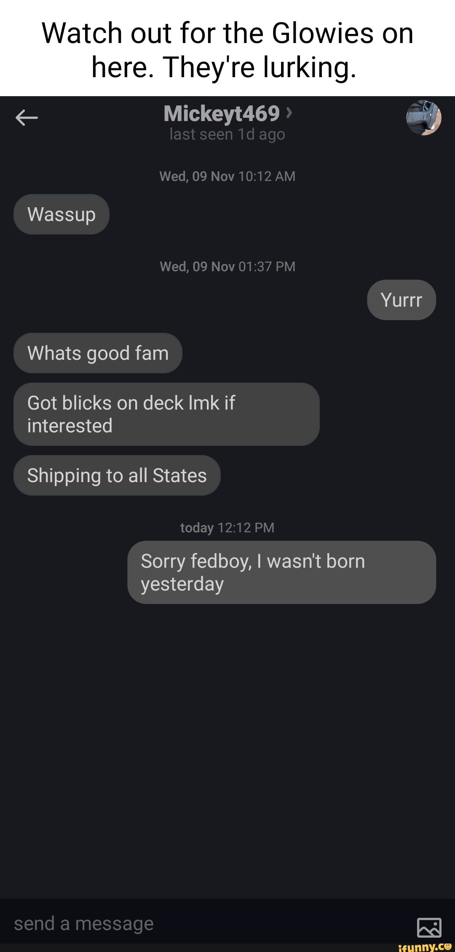This screenshot has width=455, height=952.
Task: Select the Wassup message bubble
Action: pyautogui.click(x=62, y=214)
